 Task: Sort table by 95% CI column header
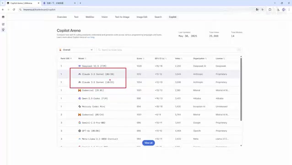(161, 59)
